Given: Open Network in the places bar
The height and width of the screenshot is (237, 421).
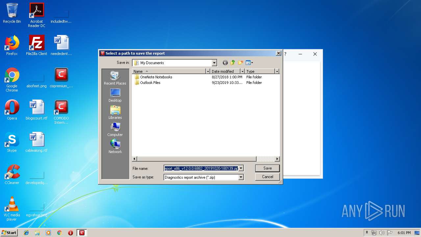Looking at the screenshot, I should pos(115,146).
